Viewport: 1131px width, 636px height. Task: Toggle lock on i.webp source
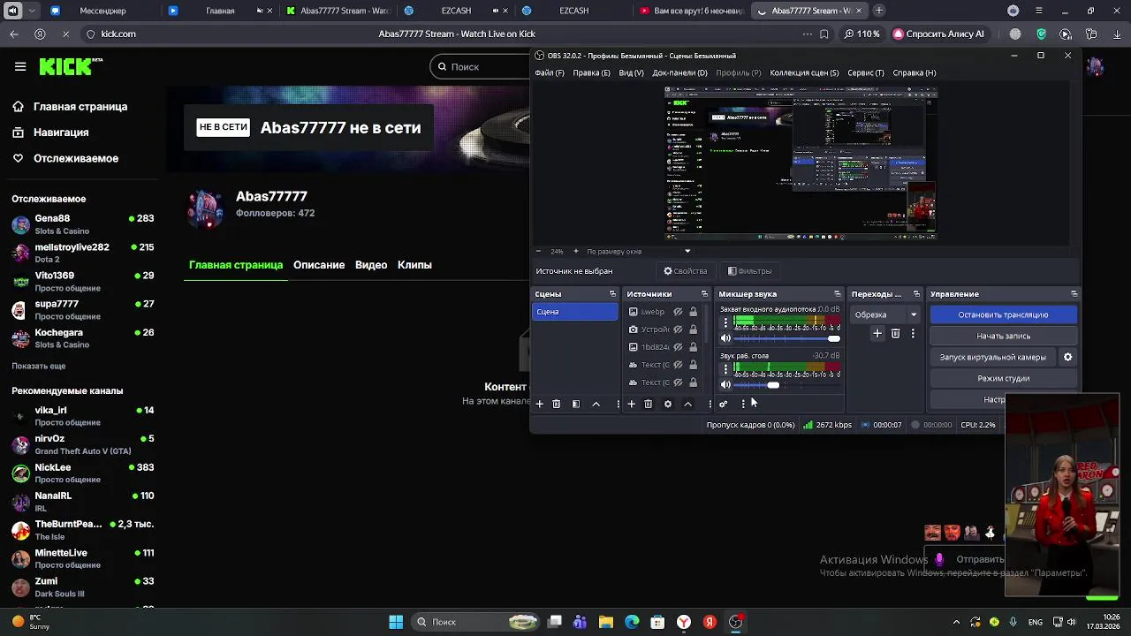(693, 312)
